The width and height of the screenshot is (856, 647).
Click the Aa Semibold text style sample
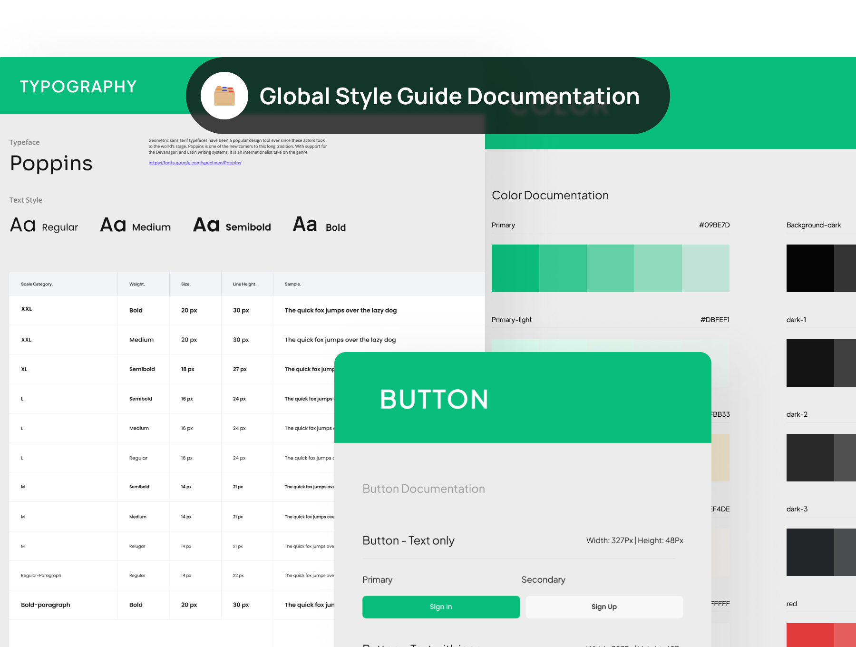(x=232, y=225)
